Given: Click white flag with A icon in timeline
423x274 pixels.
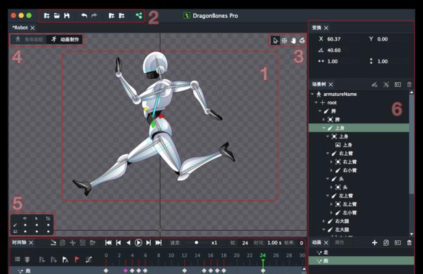Looking at the screenshot, I should [65, 260].
